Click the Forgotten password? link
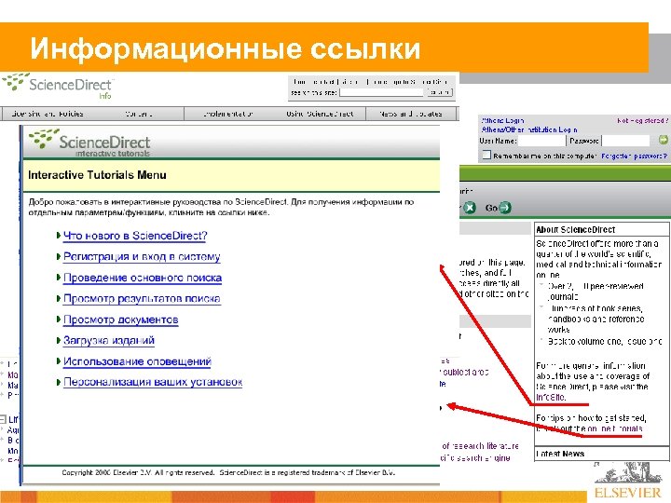This screenshot has width=671, height=503. [x=635, y=156]
